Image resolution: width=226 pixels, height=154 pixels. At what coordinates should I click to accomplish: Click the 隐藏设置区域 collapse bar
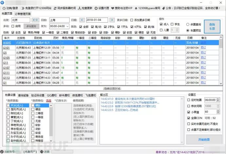coord(112,88)
